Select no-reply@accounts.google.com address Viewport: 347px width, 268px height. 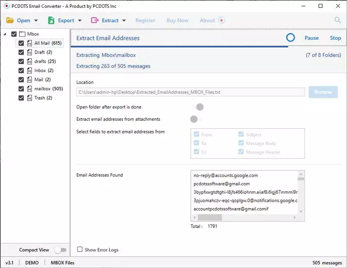click(x=226, y=175)
